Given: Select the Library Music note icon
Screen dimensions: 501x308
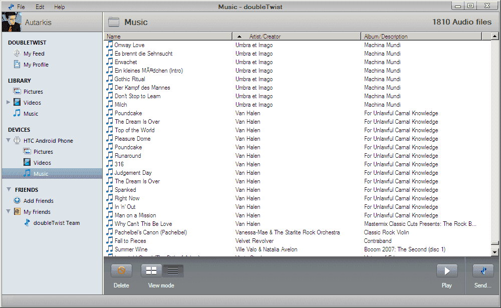Looking at the screenshot, I should point(17,113).
